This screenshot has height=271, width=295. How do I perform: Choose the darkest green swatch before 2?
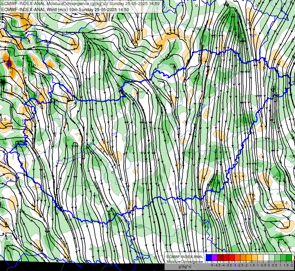pyautogui.click(x=289, y=257)
